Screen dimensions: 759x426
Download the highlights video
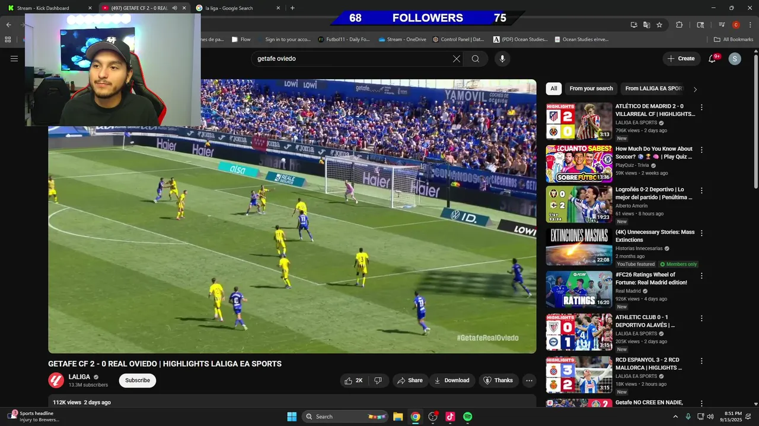click(x=452, y=380)
